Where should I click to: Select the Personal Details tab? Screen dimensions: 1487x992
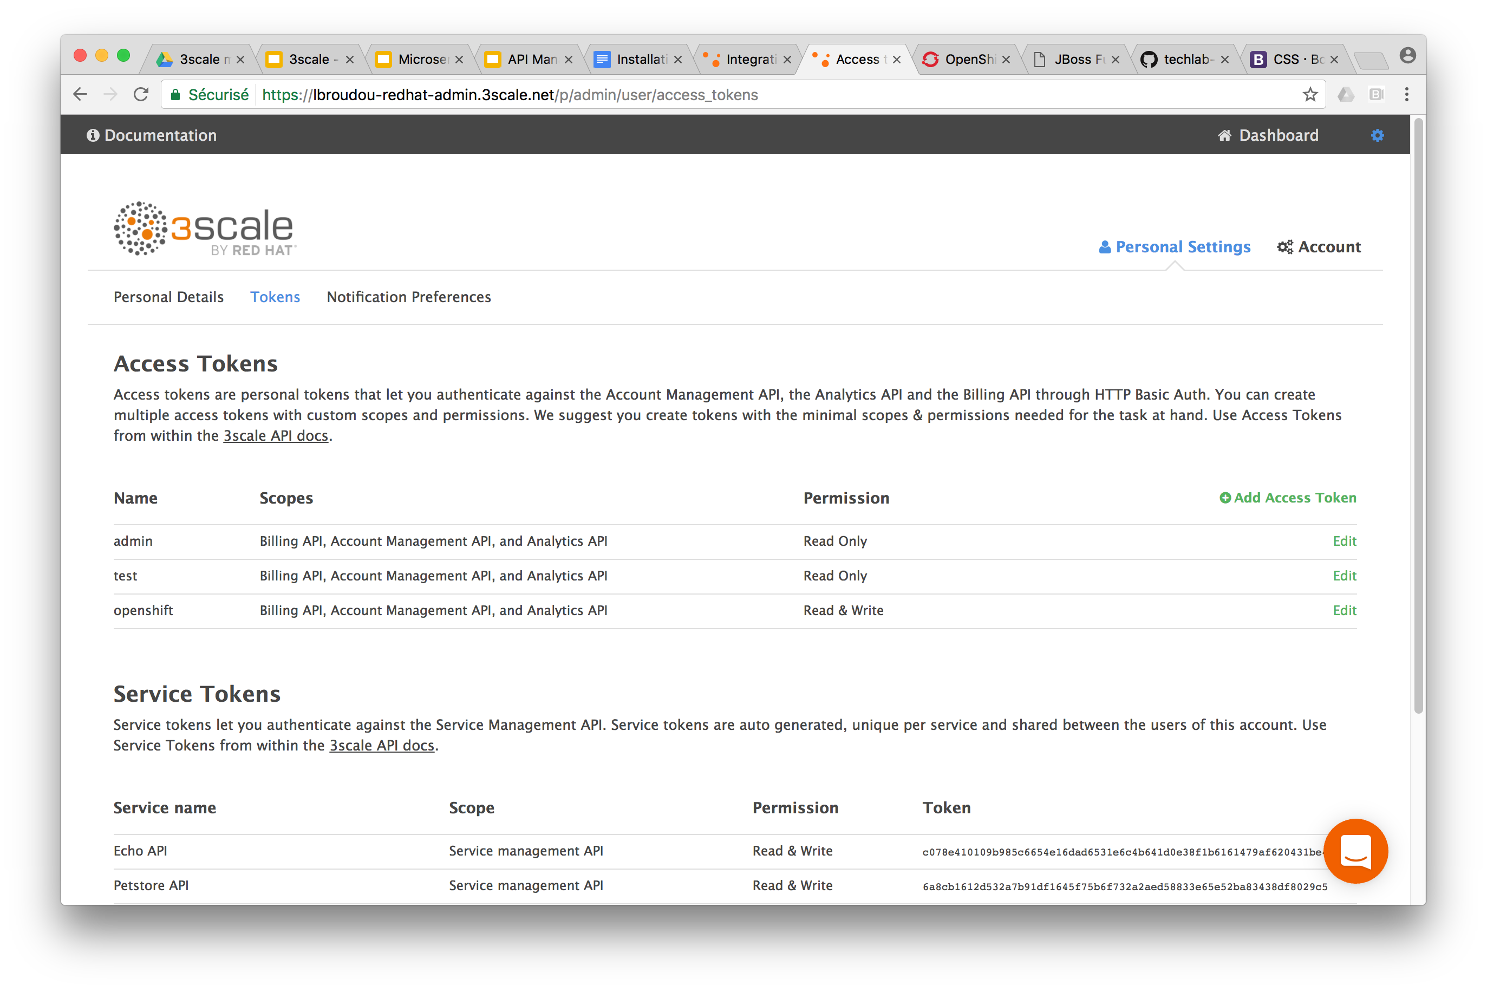[x=168, y=296]
